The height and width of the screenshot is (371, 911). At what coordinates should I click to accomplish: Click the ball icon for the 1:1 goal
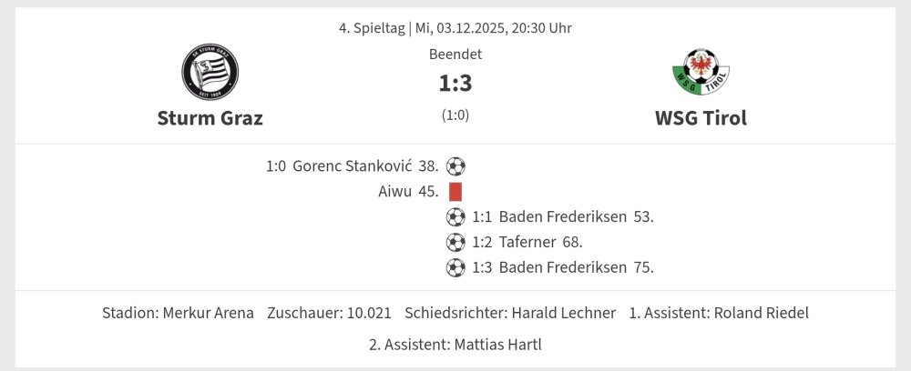455,216
